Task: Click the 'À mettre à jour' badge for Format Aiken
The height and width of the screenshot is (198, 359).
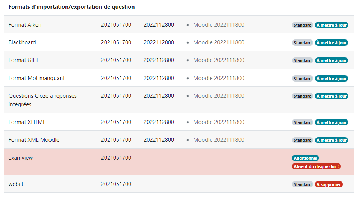Action: click(x=332, y=25)
